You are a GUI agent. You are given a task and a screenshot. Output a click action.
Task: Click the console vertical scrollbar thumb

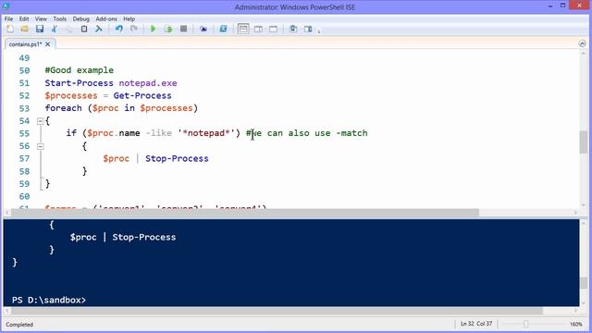(584, 283)
